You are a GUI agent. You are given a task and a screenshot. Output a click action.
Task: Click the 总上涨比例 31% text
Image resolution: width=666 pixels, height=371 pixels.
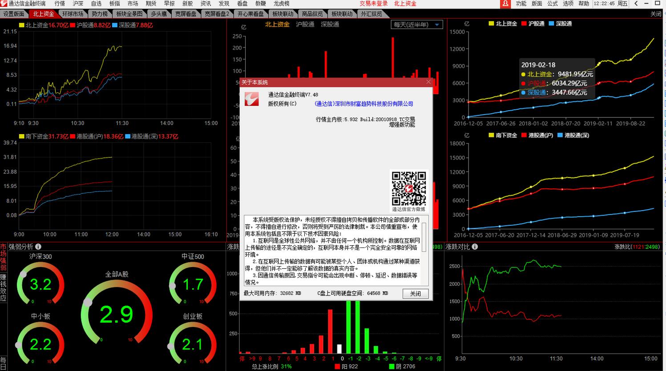[272, 367]
